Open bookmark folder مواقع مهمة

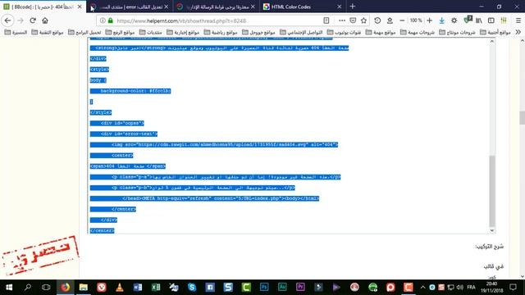[381, 32]
